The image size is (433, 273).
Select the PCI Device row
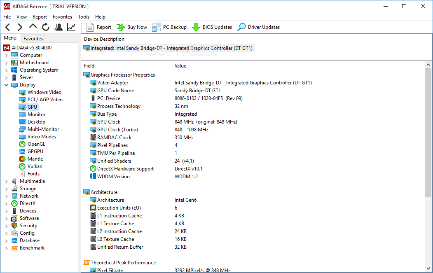point(166,98)
